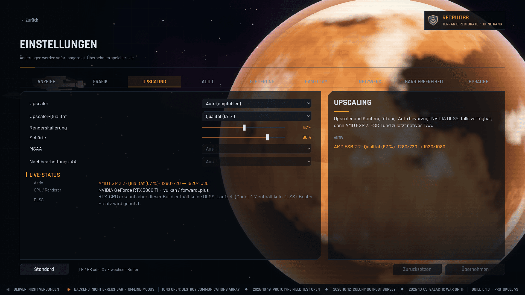The image size is (525, 295).
Task: Switch to the Gameplay tab
Action: (316, 82)
